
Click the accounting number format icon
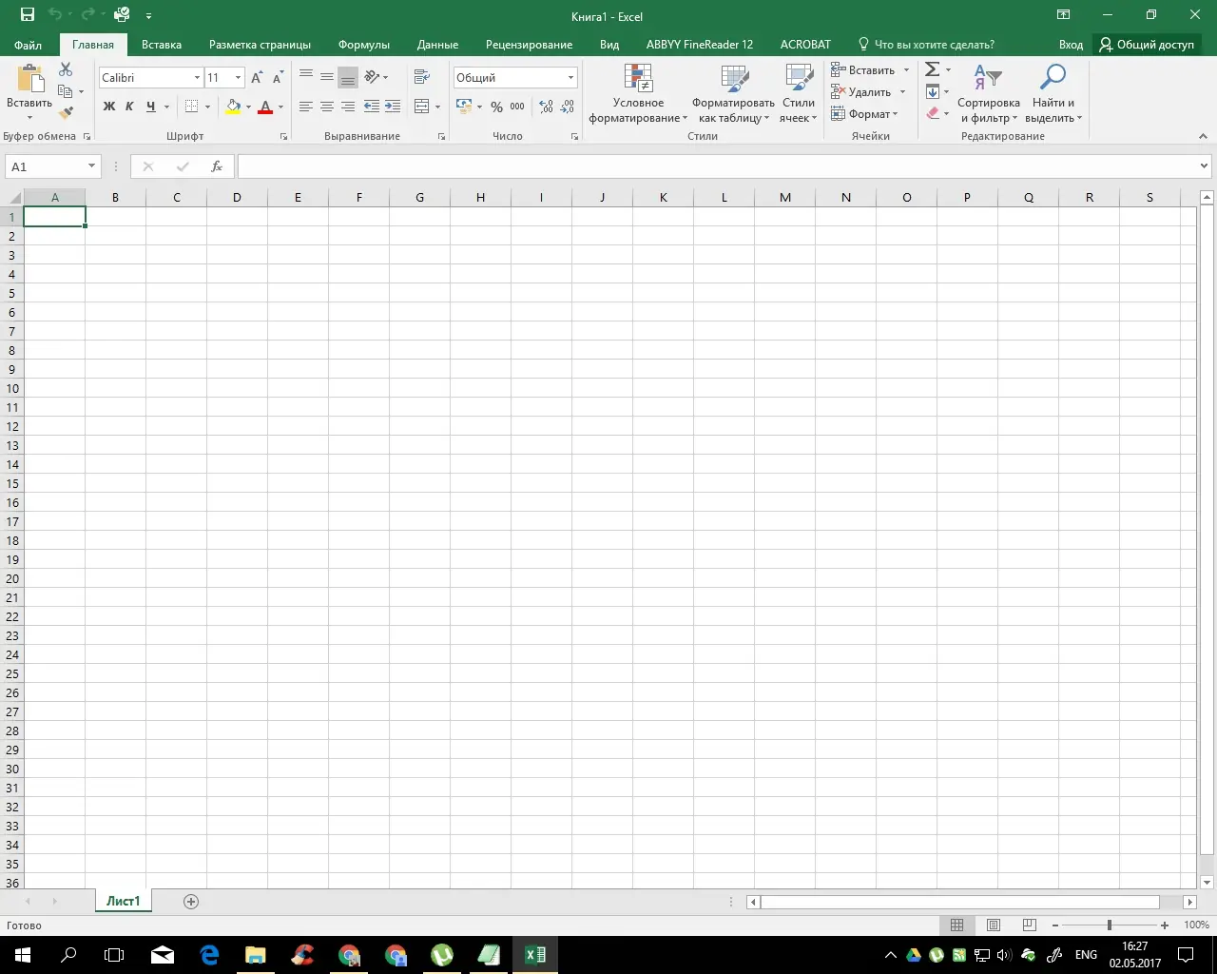(464, 107)
